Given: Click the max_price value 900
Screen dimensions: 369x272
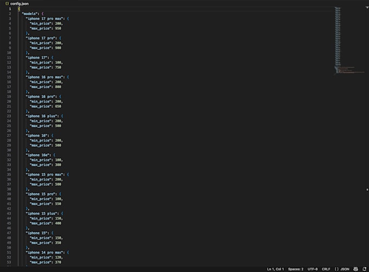Looking at the screenshot, I should click(58, 48).
